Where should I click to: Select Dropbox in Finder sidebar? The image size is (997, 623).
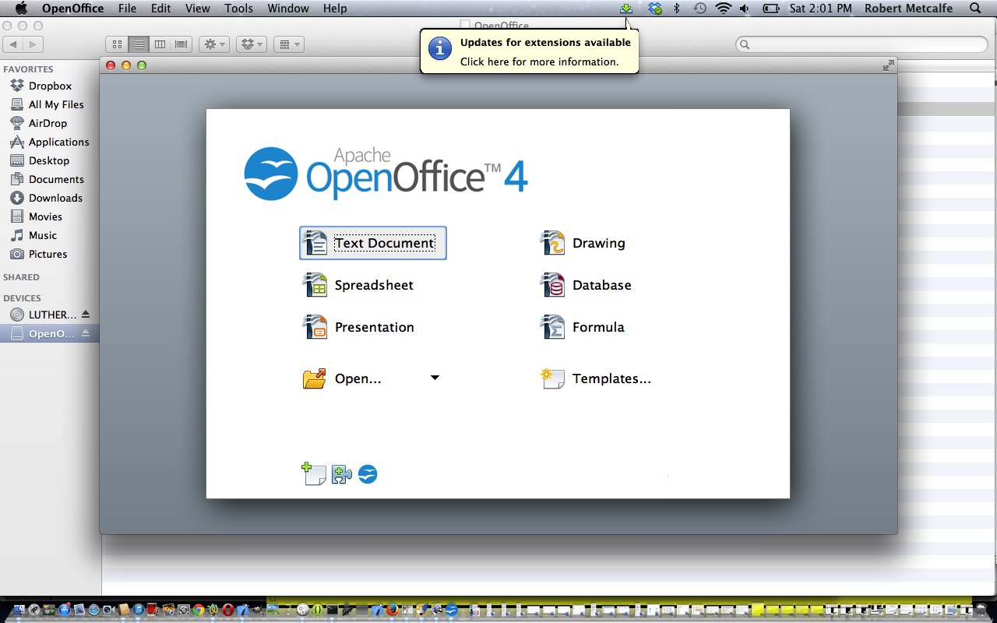pos(50,86)
